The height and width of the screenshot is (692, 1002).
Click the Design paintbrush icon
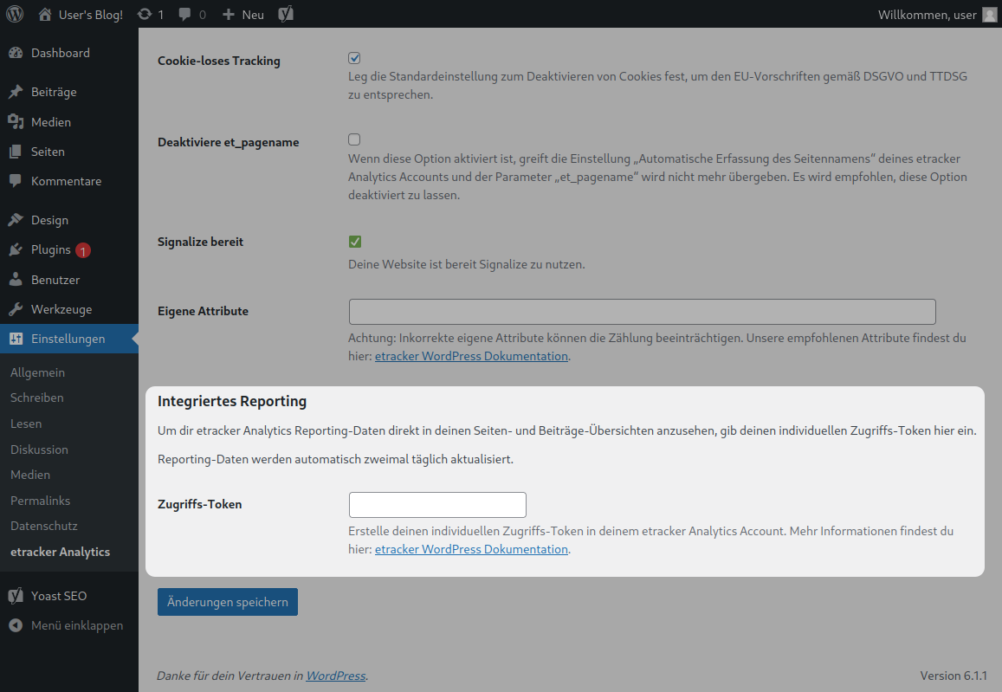coord(16,220)
